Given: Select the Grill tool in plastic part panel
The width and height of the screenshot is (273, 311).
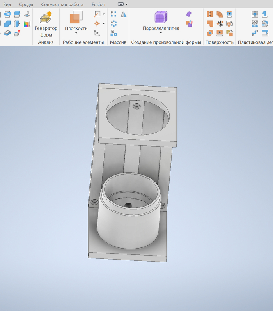Looking at the screenshot, I should tap(255, 14).
